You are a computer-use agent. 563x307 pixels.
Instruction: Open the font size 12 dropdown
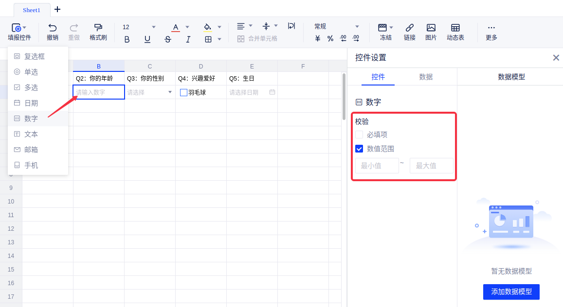tap(154, 27)
